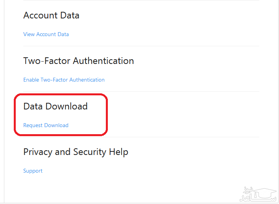Click the red highlight box's top border
The width and height of the screenshot is (279, 204).
pos(61,94)
